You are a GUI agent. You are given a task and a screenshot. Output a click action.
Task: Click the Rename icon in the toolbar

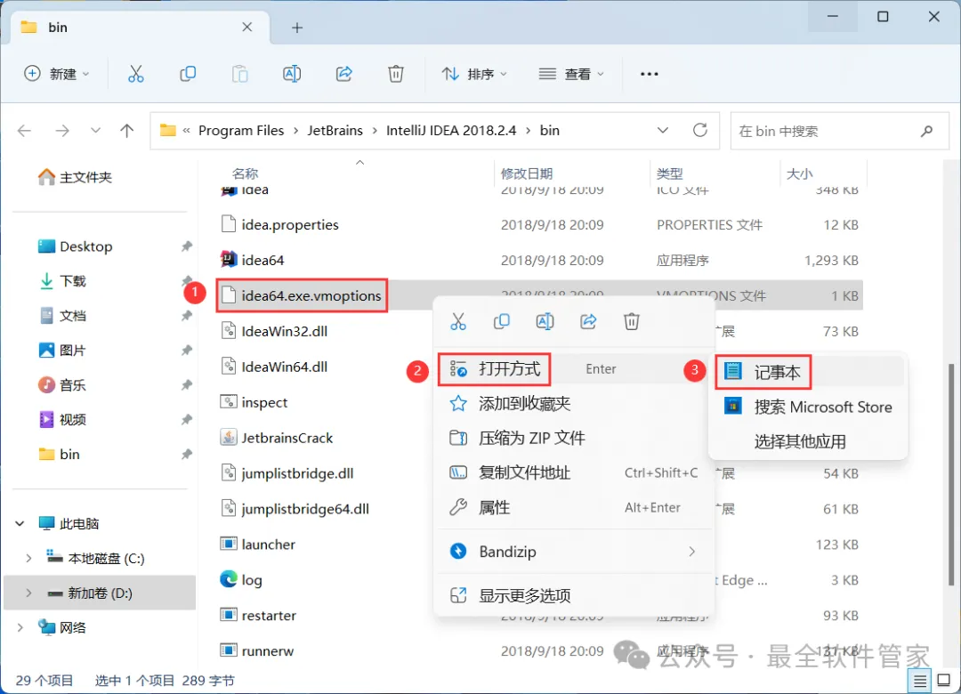(292, 74)
